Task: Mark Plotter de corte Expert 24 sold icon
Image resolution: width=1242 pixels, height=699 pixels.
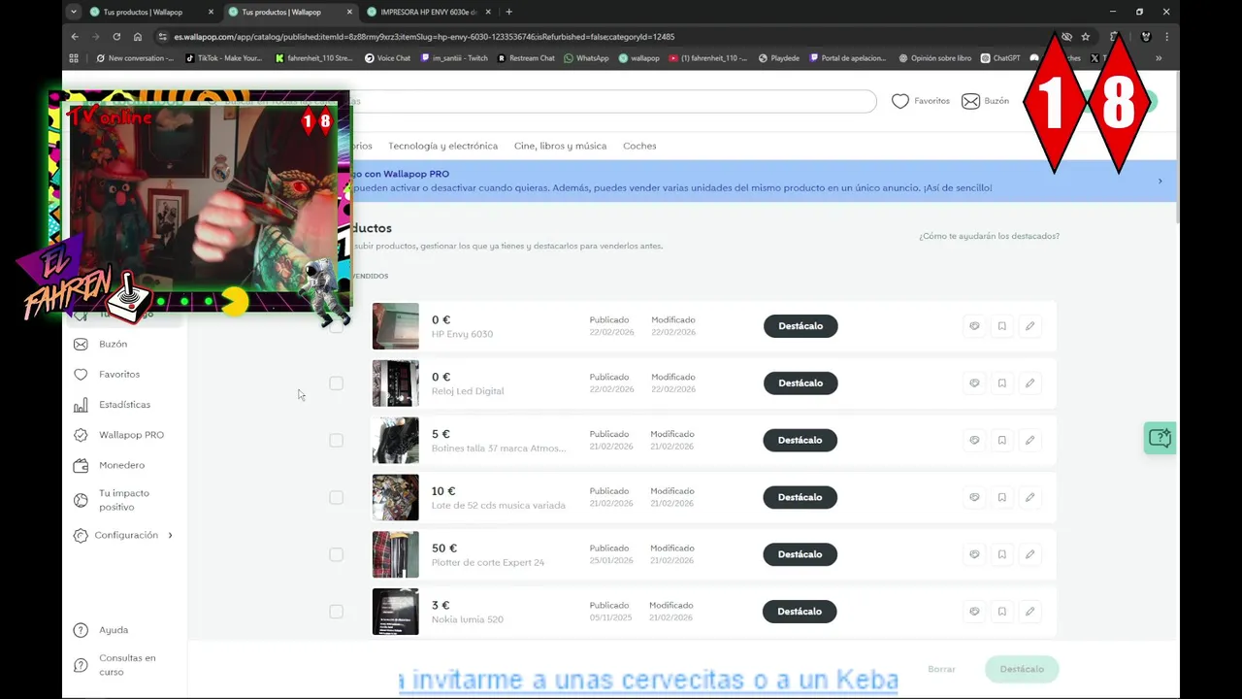Action: click(974, 554)
